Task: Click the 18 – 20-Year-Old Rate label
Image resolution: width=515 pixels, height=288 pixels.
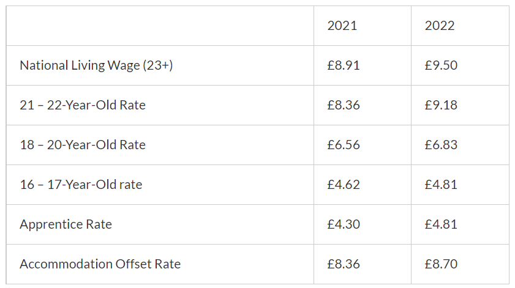Action: pyautogui.click(x=83, y=145)
